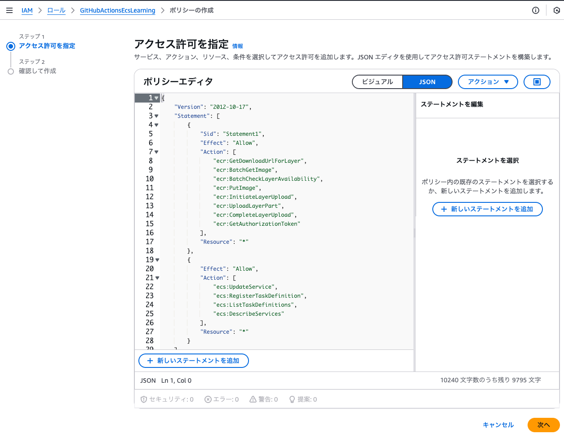Click the 確認して作成 step label
Image resolution: width=564 pixels, height=443 pixels.
(x=37, y=71)
